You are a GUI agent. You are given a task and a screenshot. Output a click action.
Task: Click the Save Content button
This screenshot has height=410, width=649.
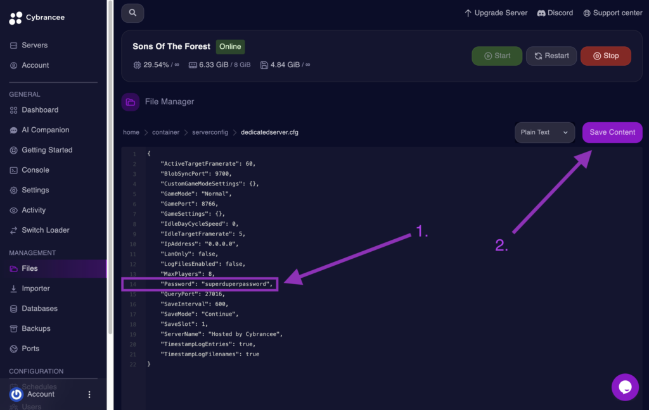[x=612, y=132]
